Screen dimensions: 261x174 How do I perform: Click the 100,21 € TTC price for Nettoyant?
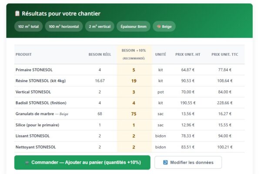(225, 147)
